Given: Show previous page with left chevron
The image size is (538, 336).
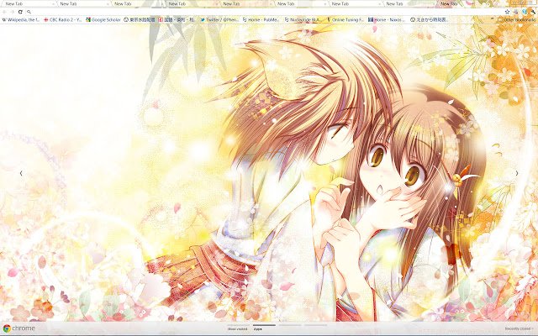Looking at the screenshot, I should (x=21, y=173).
